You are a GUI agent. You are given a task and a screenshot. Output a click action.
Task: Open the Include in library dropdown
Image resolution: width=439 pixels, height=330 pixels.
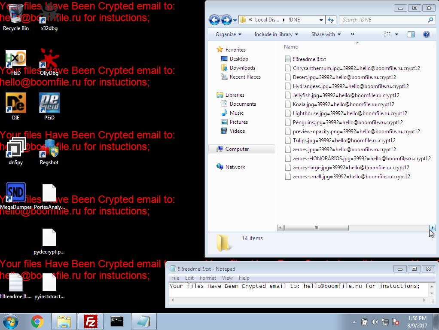pos(276,34)
